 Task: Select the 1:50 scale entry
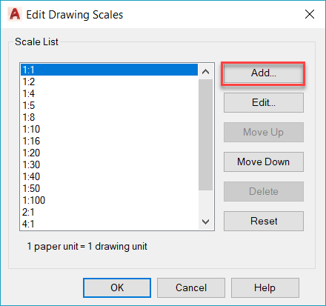[x=109, y=188]
